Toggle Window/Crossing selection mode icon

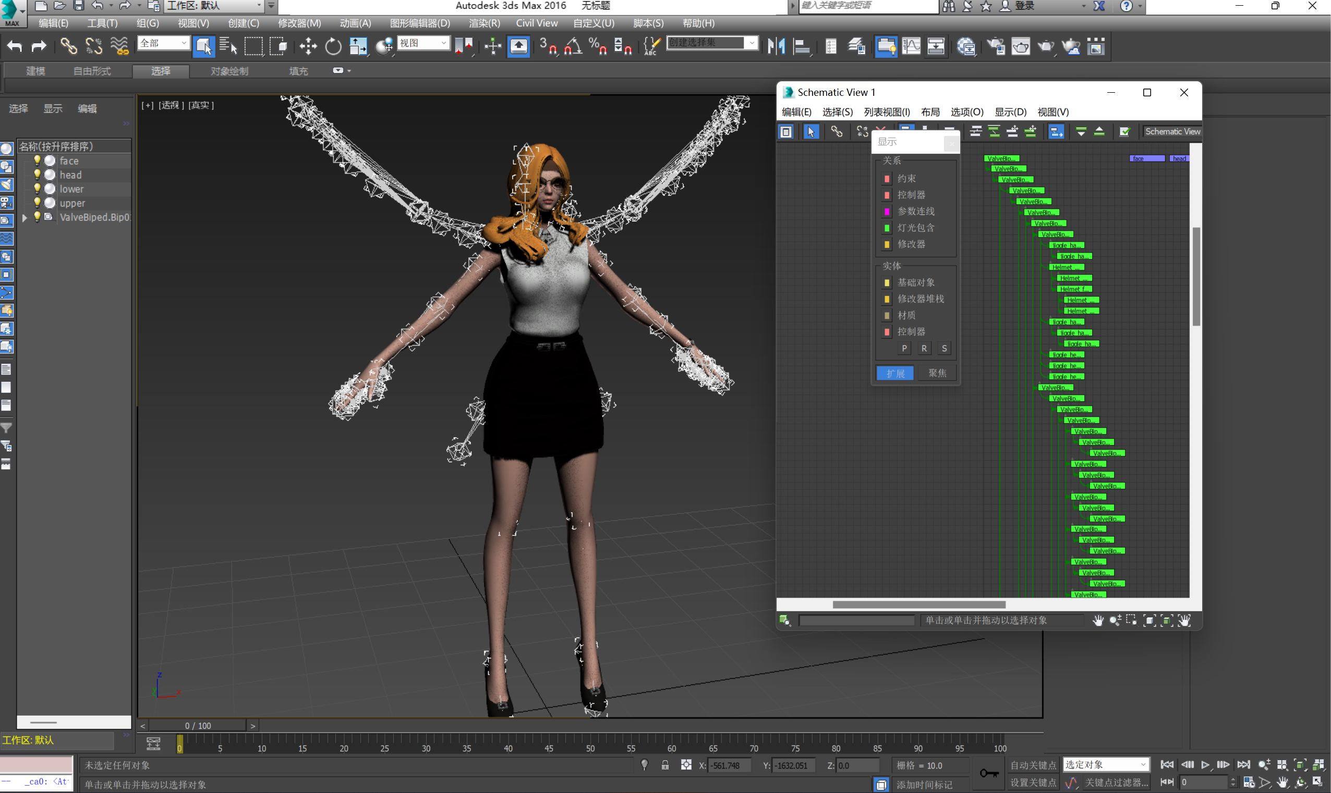click(x=278, y=46)
